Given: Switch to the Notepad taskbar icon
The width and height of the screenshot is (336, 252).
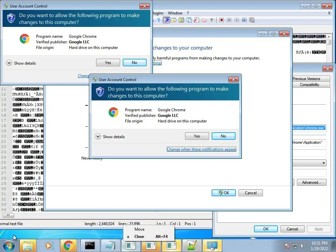Looking at the screenshot, I should coord(110,245).
